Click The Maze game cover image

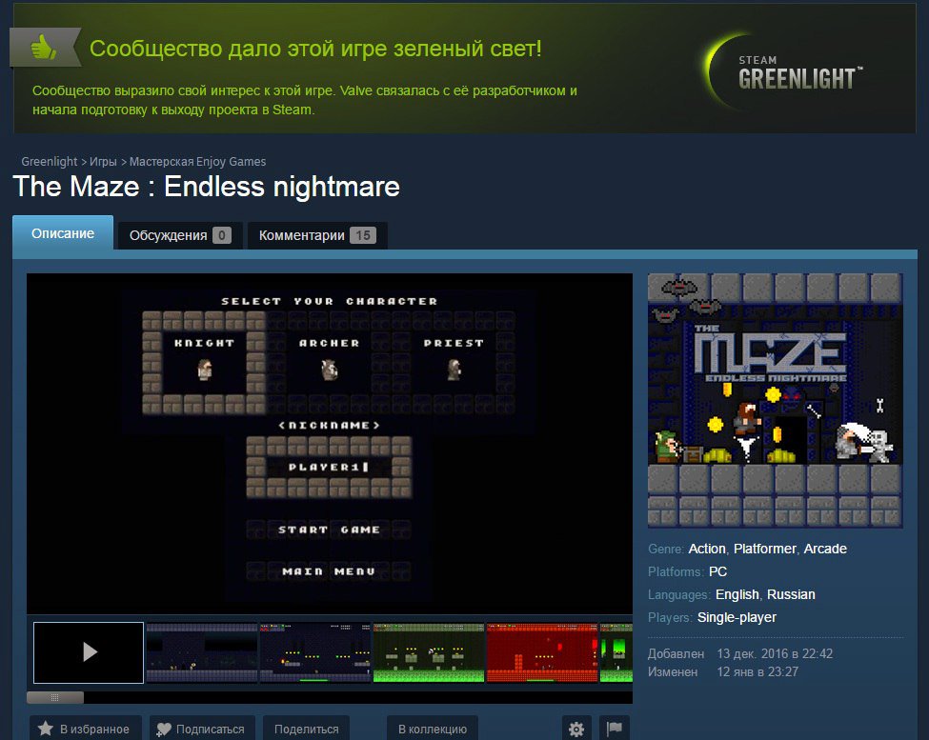click(775, 400)
